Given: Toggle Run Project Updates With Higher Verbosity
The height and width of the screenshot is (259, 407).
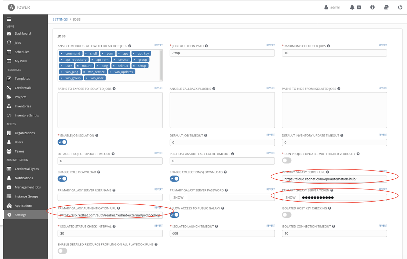Looking at the screenshot, I should (x=286, y=161).
